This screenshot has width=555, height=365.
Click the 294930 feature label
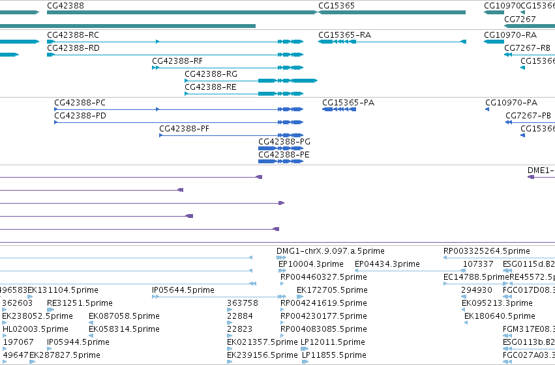477,290
